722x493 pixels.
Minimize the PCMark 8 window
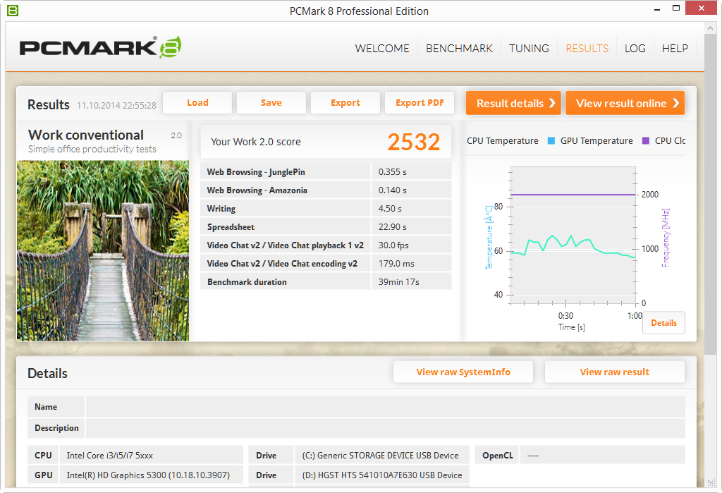pos(658,8)
